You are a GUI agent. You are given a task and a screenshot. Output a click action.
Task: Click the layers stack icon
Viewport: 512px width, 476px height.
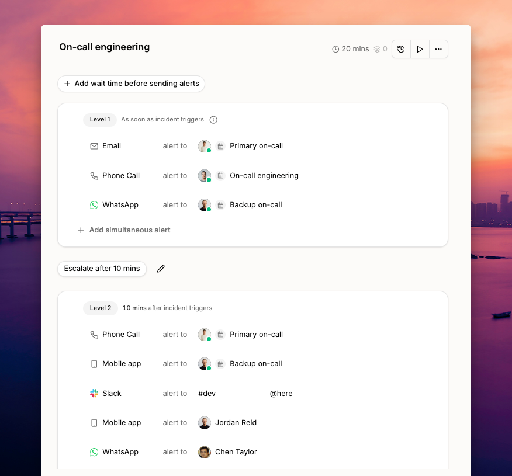(377, 49)
